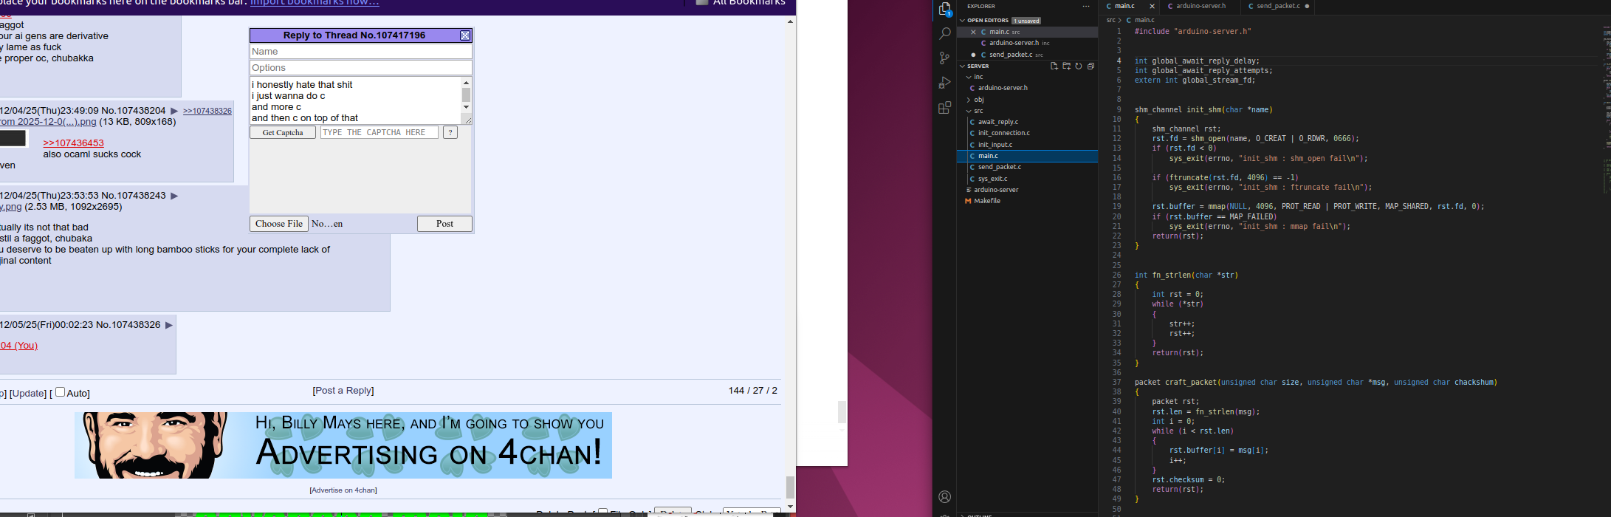Click the comment textarea in reply form
The width and height of the screenshot is (1611, 517).
click(355, 100)
